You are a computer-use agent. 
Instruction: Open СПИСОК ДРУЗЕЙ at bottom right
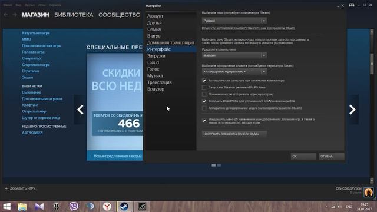click(x=349, y=188)
